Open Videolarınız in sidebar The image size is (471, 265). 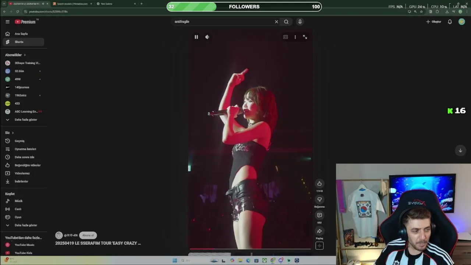pyautogui.click(x=24, y=173)
